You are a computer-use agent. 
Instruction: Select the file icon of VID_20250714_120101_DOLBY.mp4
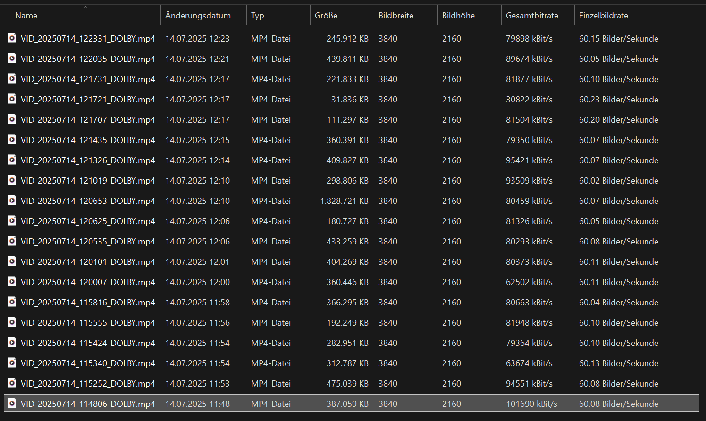[12, 261]
